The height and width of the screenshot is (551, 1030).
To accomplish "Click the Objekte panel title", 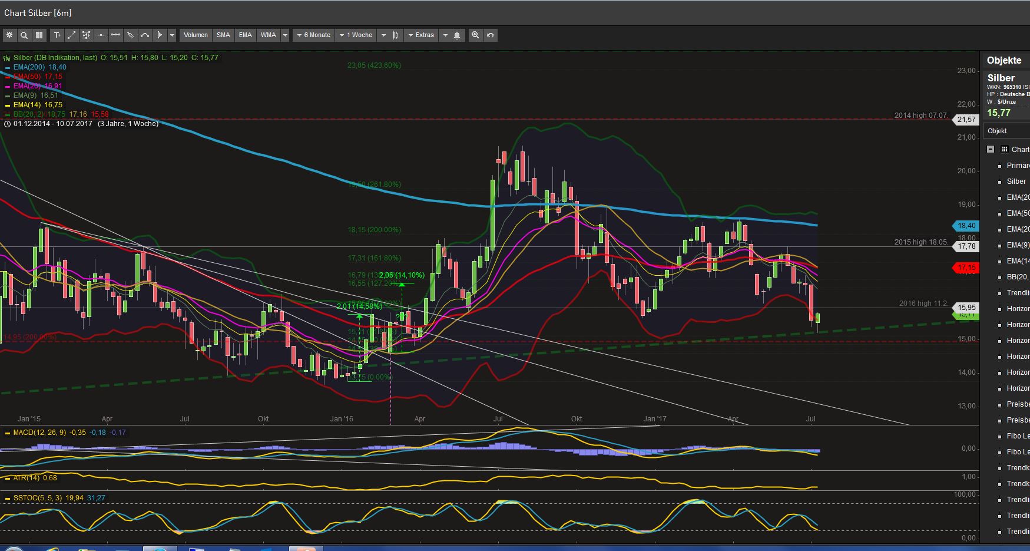I will coord(1004,61).
